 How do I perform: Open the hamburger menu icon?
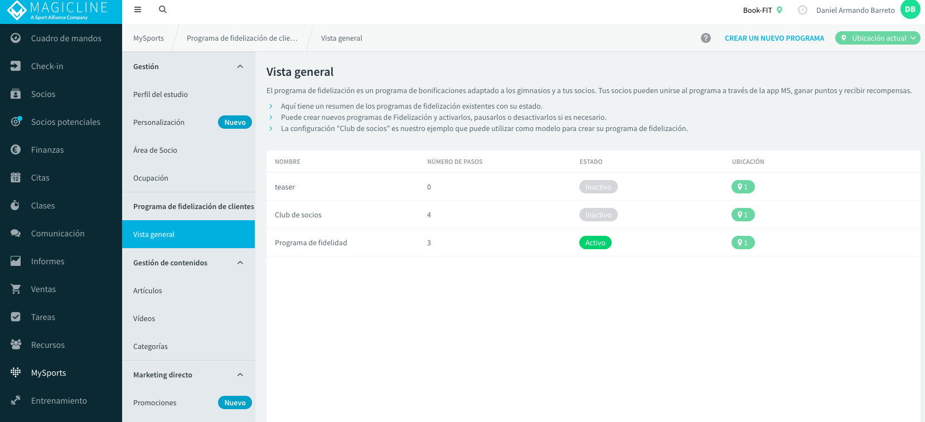coord(138,9)
